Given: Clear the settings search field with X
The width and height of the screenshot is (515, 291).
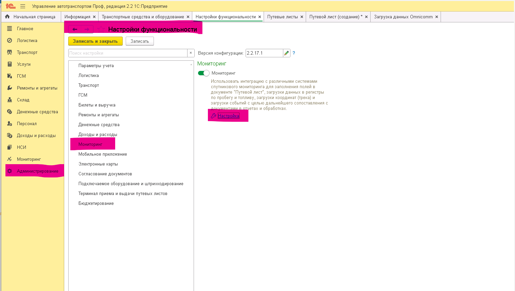Looking at the screenshot, I should tap(191, 53).
